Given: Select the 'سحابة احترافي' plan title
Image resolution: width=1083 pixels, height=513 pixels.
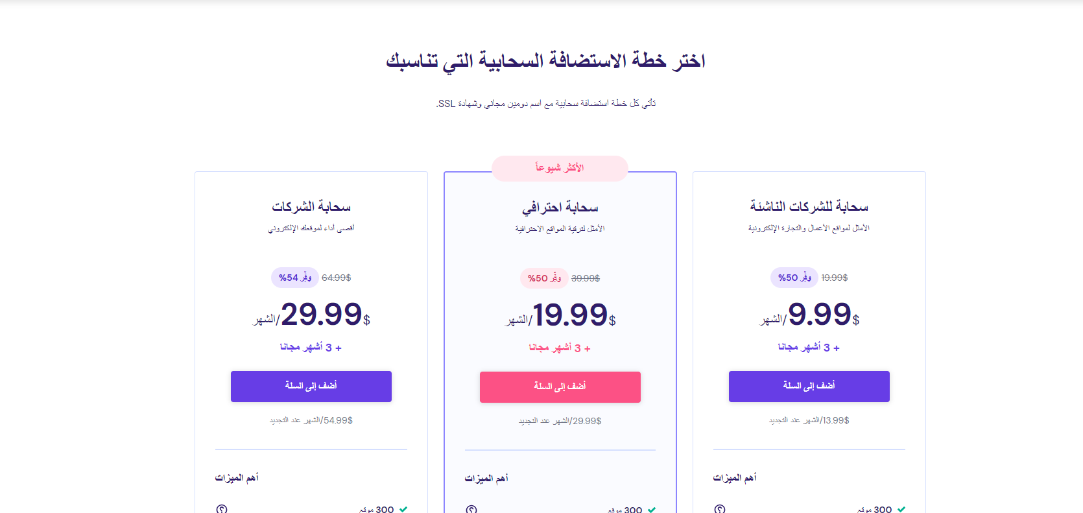Looking at the screenshot, I should pos(560,208).
